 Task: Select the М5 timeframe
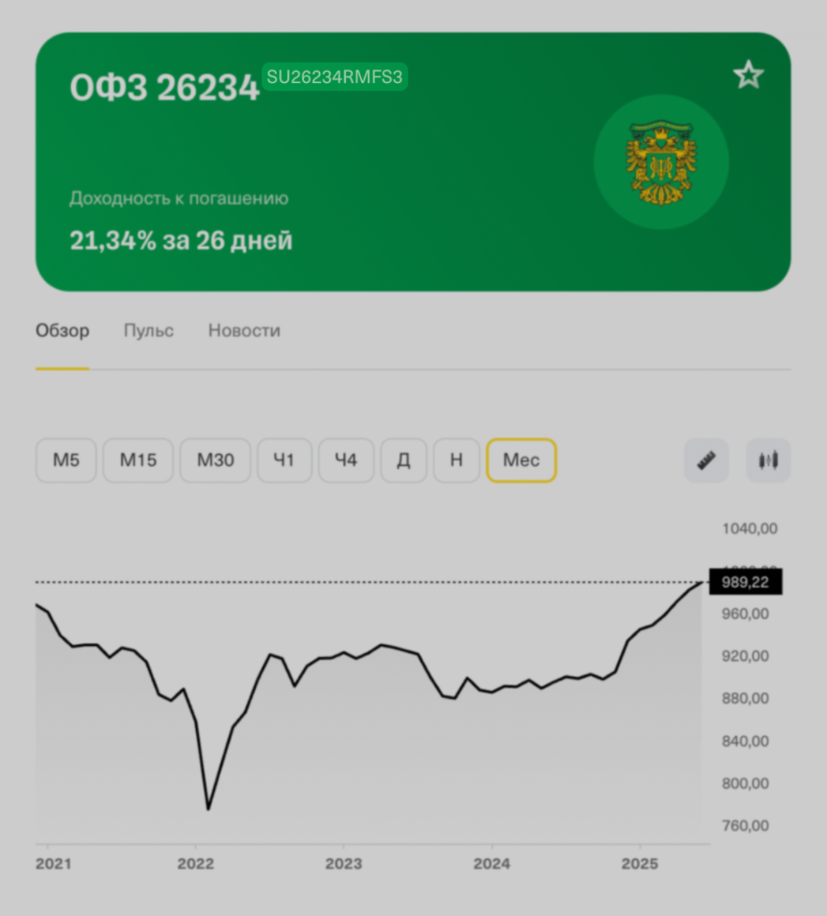pos(66,460)
